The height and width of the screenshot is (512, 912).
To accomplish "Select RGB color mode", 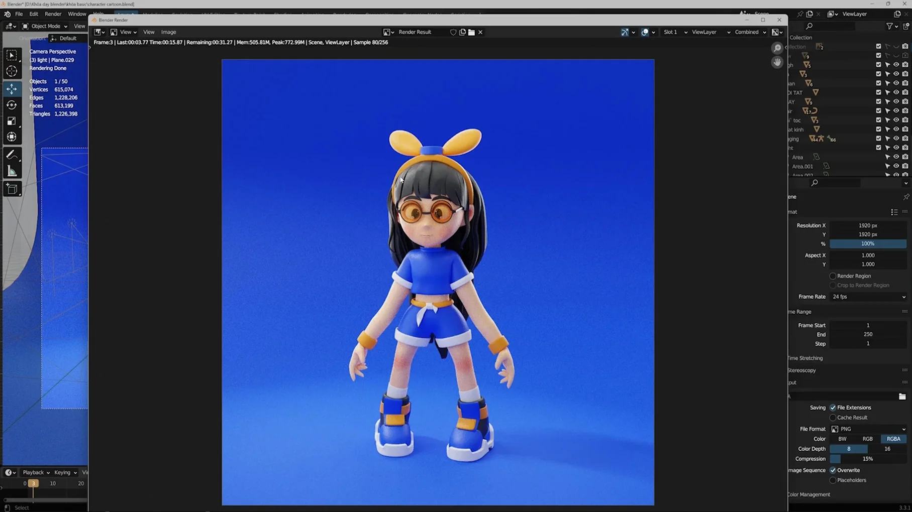I will click(x=868, y=439).
